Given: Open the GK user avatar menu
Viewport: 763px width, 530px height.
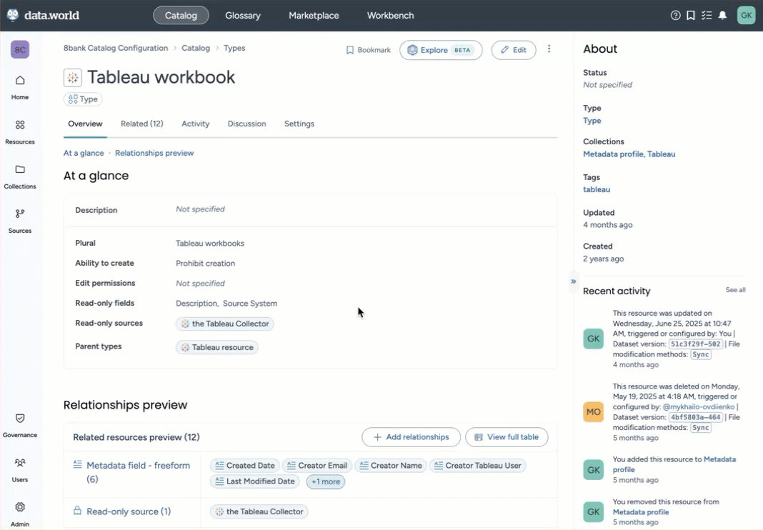Looking at the screenshot, I should coord(746,15).
